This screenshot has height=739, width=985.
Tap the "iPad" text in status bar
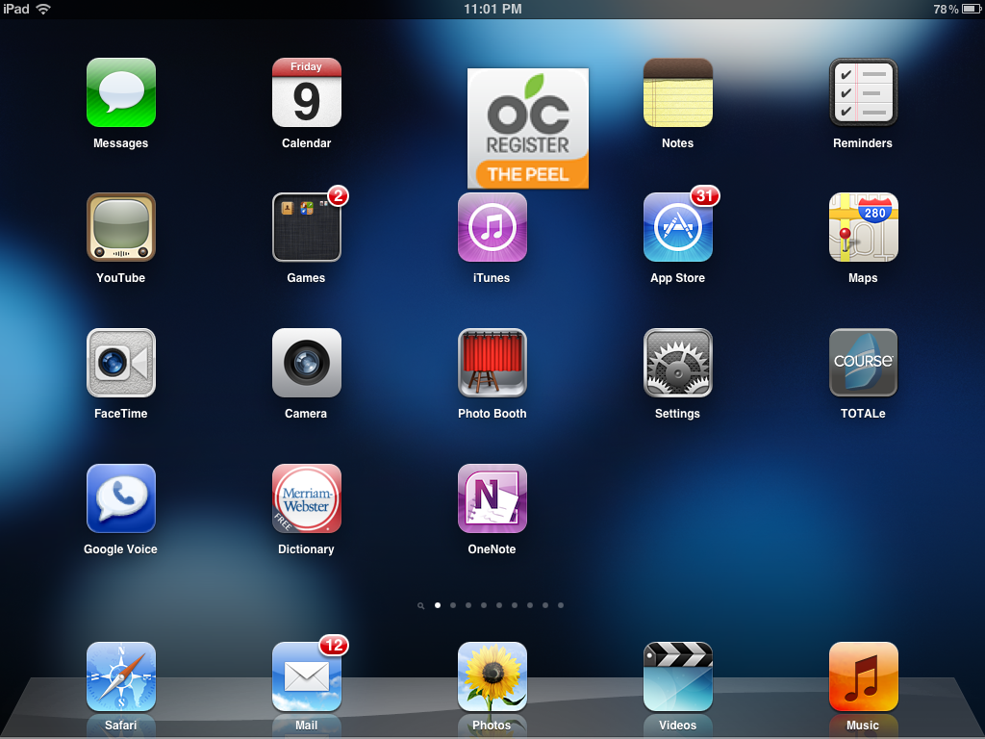15,9
